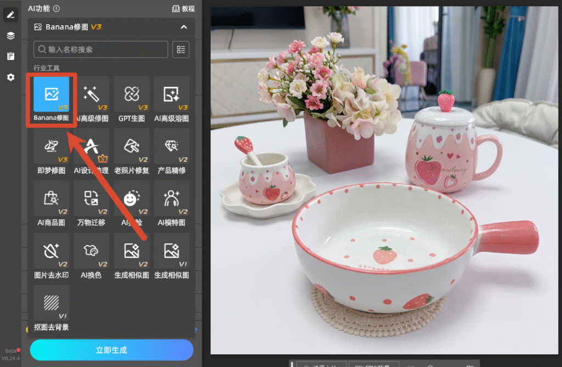Choose the GPT生图 tool
562x367 pixels.
click(132, 99)
